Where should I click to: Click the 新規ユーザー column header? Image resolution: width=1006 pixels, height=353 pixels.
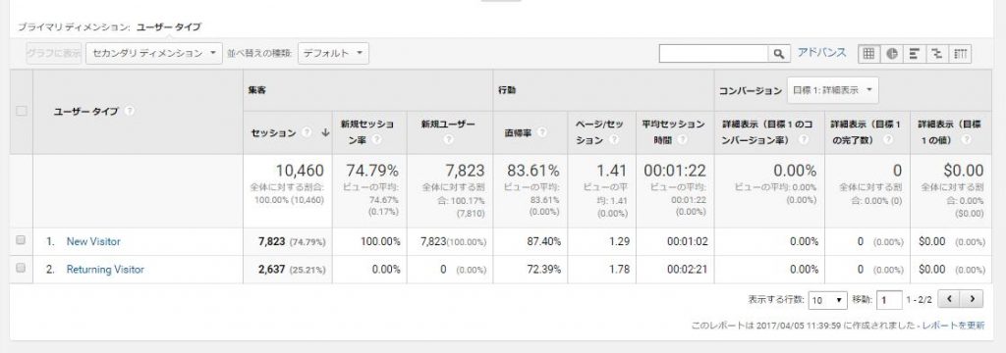[x=448, y=125]
